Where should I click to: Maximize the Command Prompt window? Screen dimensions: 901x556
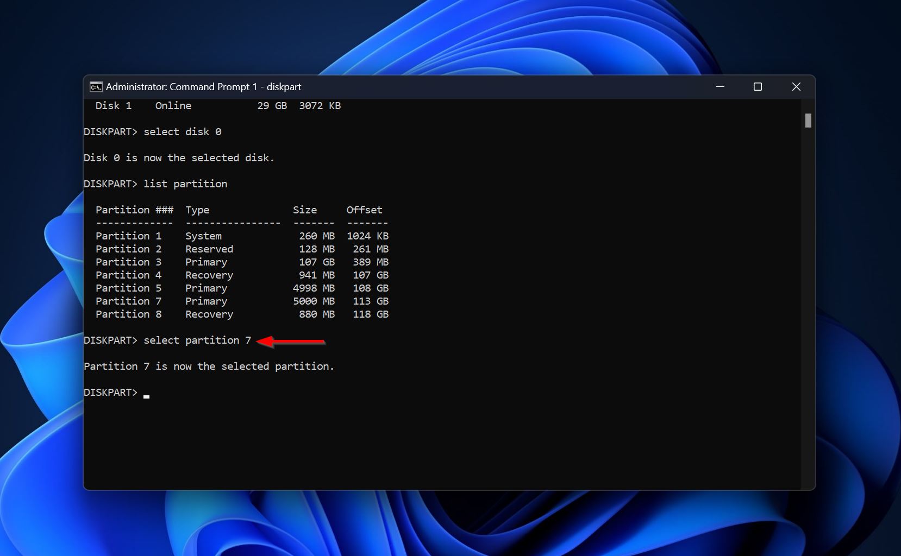click(x=758, y=87)
